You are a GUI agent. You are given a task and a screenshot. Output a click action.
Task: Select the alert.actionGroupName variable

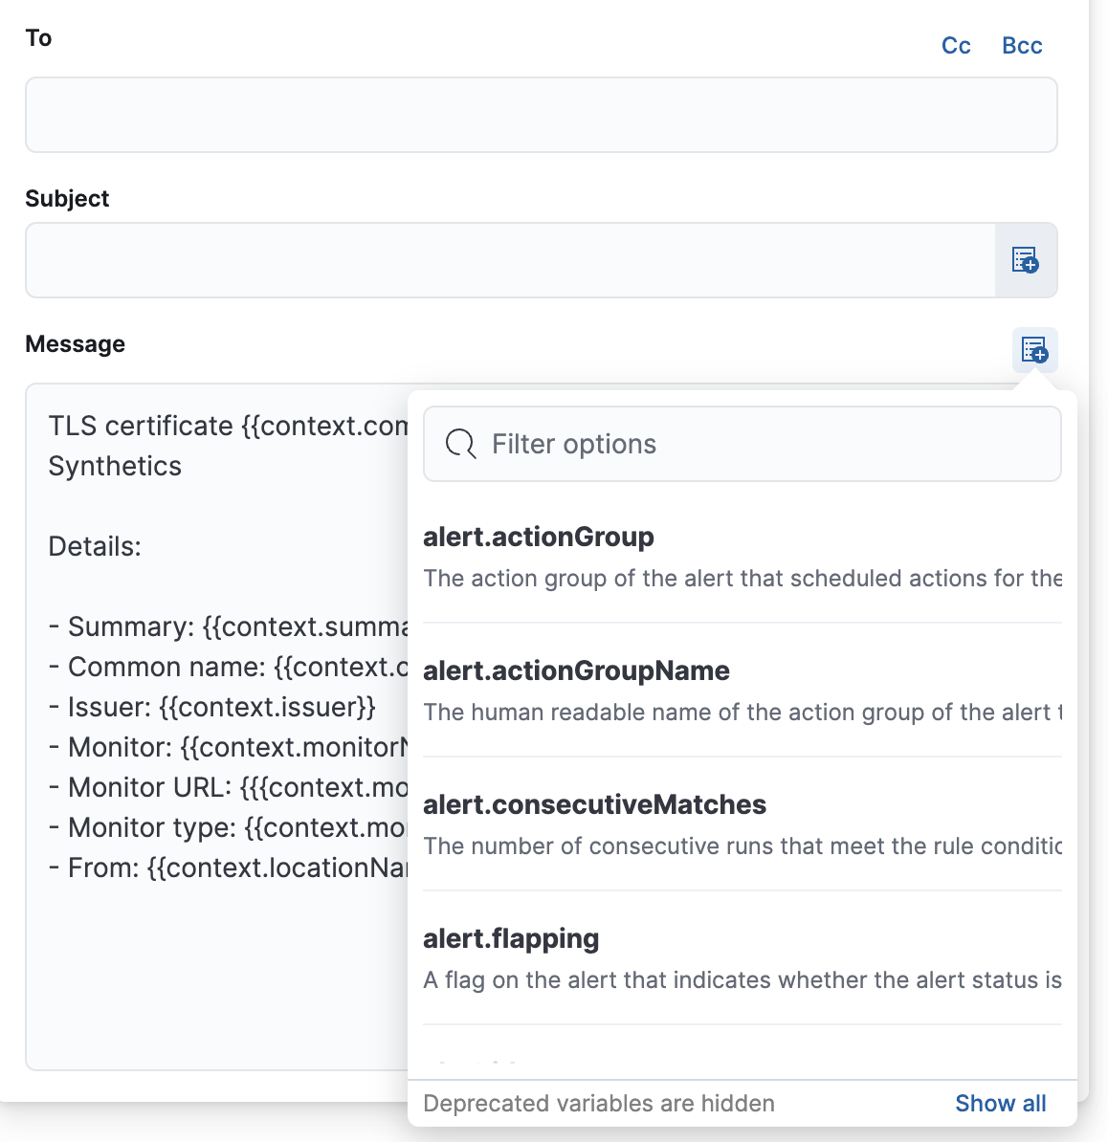tap(576, 670)
